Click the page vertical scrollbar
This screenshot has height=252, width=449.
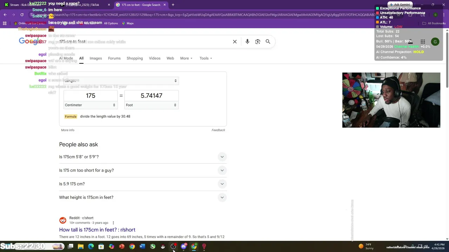click(447, 59)
